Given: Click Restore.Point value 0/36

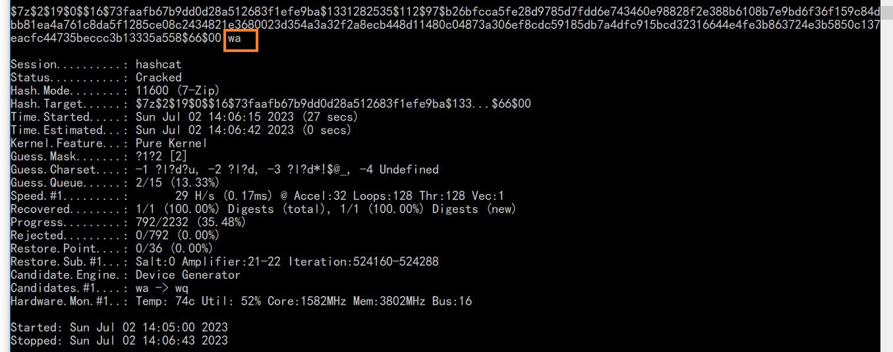Looking at the screenshot, I should coord(174,249).
